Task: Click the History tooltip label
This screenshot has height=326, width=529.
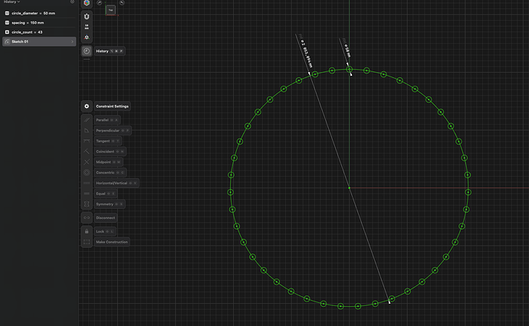Action: pos(110,51)
